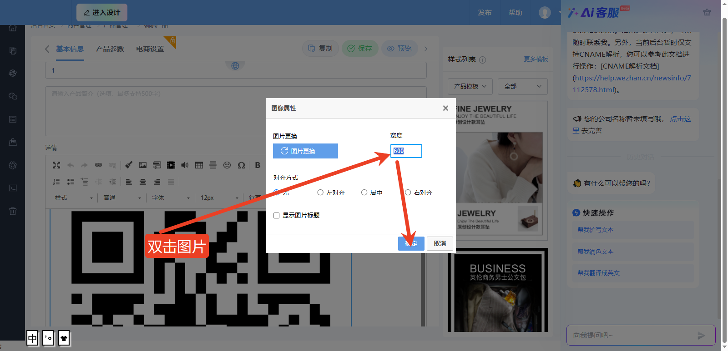Image resolution: width=728 pixels, height=351 pixels.
Task: Click the horizontal line separator icon
Action: (x=213, y=165)
